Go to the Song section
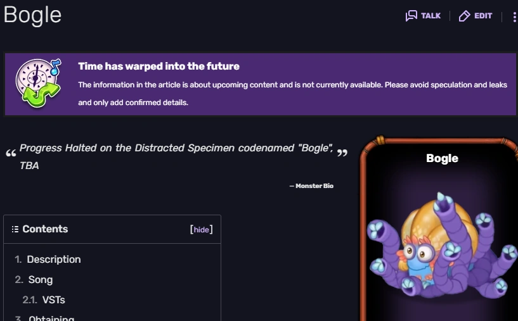The width and height of the screenshot is (518, 321). tap(41, 280)
